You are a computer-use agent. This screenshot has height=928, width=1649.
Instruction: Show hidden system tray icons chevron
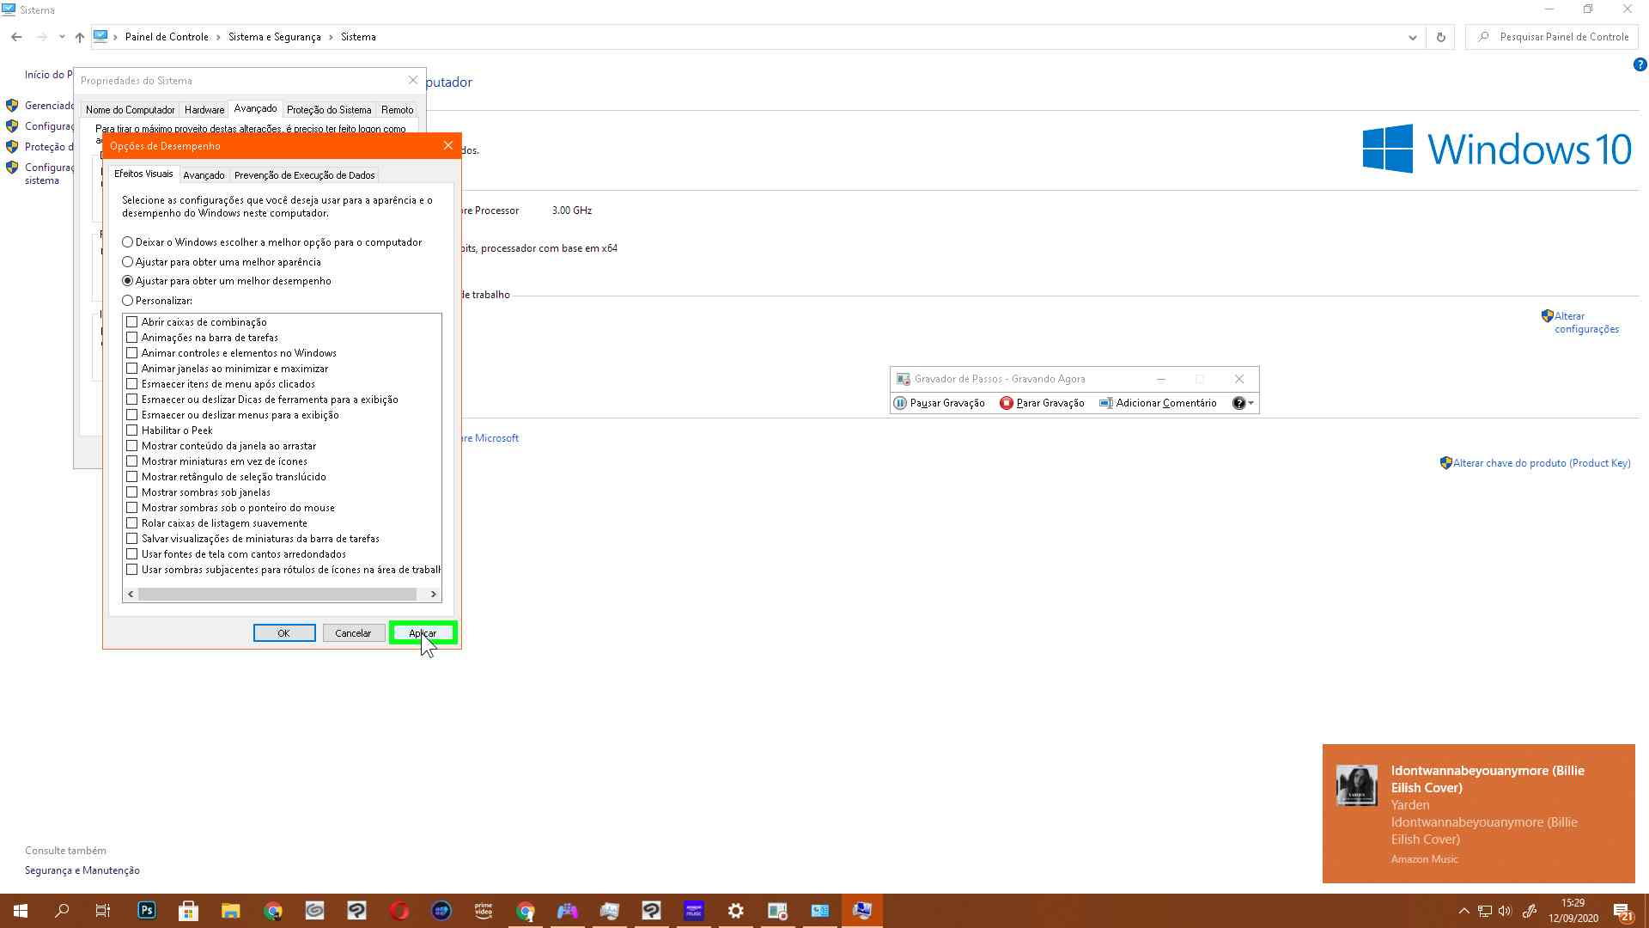[x=1463, y=911]
